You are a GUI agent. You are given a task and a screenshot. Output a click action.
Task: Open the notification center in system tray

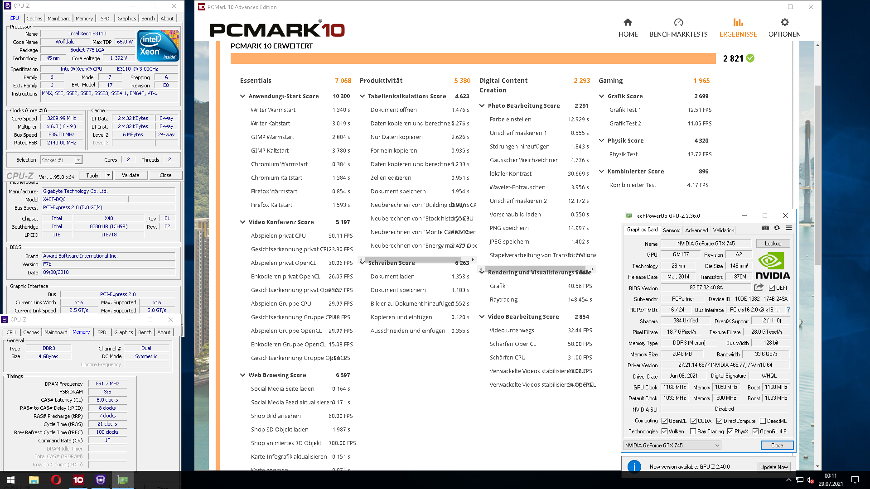(855, 480)
